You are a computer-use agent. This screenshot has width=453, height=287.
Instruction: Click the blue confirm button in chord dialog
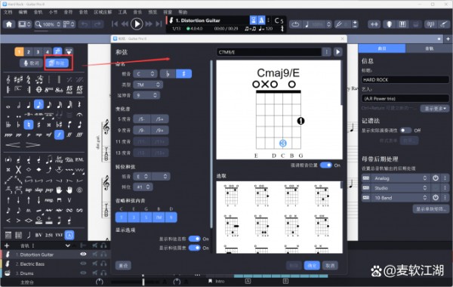pos(312,265)
